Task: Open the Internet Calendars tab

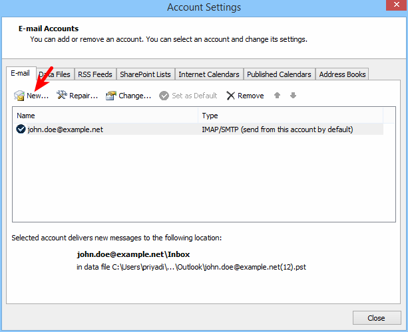Action: pos(209,74)
